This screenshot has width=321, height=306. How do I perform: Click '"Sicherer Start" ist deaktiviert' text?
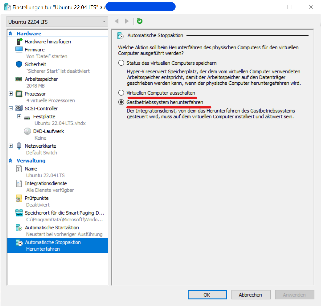pyautogui.click(x=58, y=71)
